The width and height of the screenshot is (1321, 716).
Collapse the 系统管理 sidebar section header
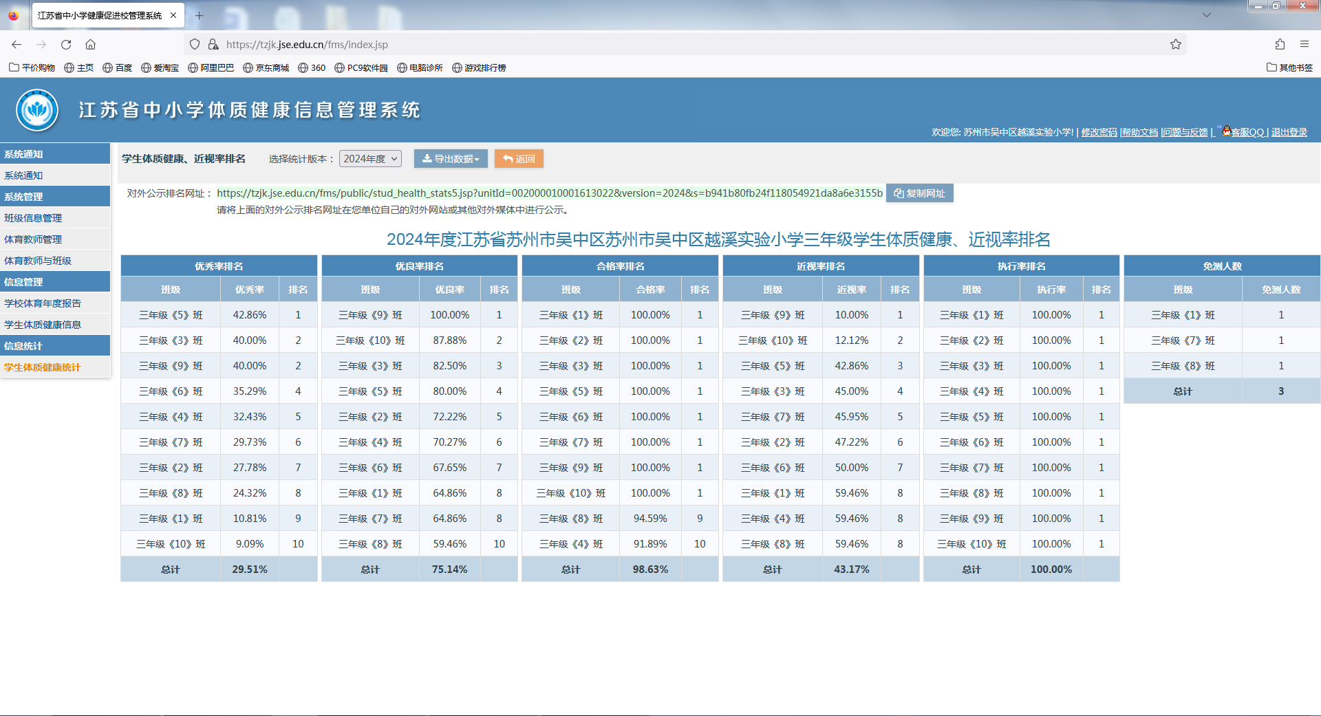[x=55, y=197]
